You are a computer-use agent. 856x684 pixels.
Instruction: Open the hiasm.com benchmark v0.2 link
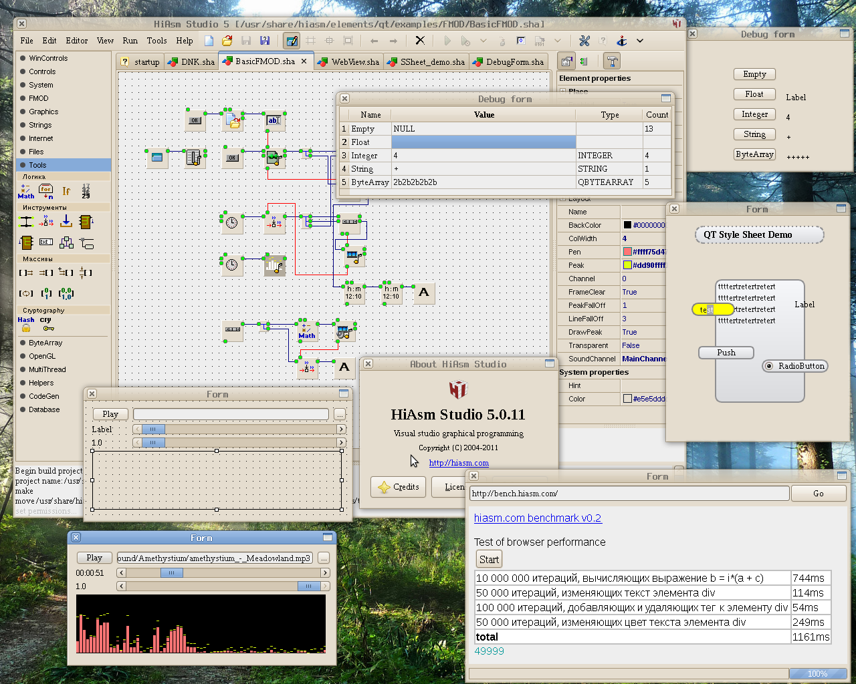pyautogui.click(x=537, y=518)
